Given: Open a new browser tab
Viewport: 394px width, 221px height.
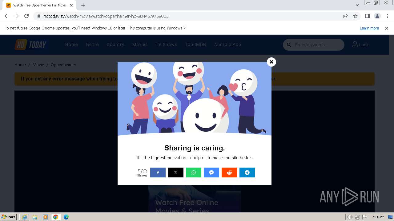Looking at the screenshot, I should [83, 5].
